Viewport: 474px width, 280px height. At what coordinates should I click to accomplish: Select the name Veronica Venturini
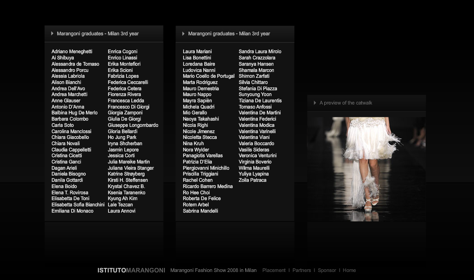(258, 155)
